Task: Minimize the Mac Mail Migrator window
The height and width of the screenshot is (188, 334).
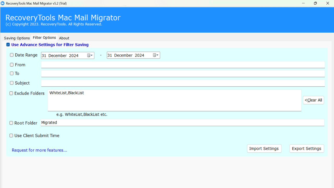Action: [303, 3]
